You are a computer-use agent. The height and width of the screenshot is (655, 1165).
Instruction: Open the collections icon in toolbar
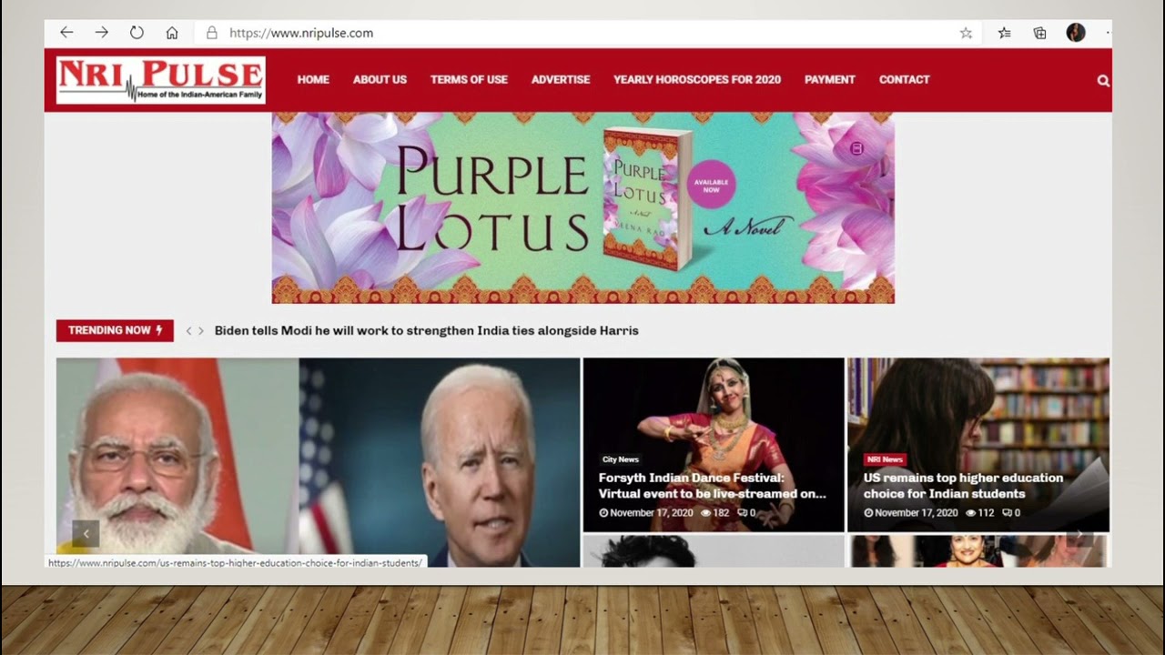[x=1039, y=33]
